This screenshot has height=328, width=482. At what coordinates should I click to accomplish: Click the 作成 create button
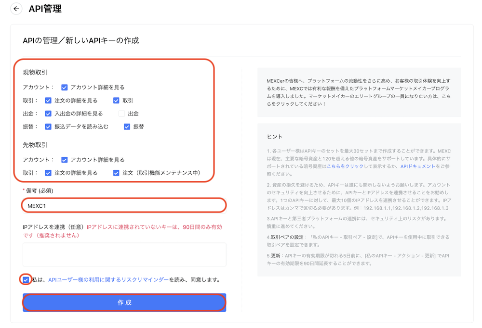[124, 303]
